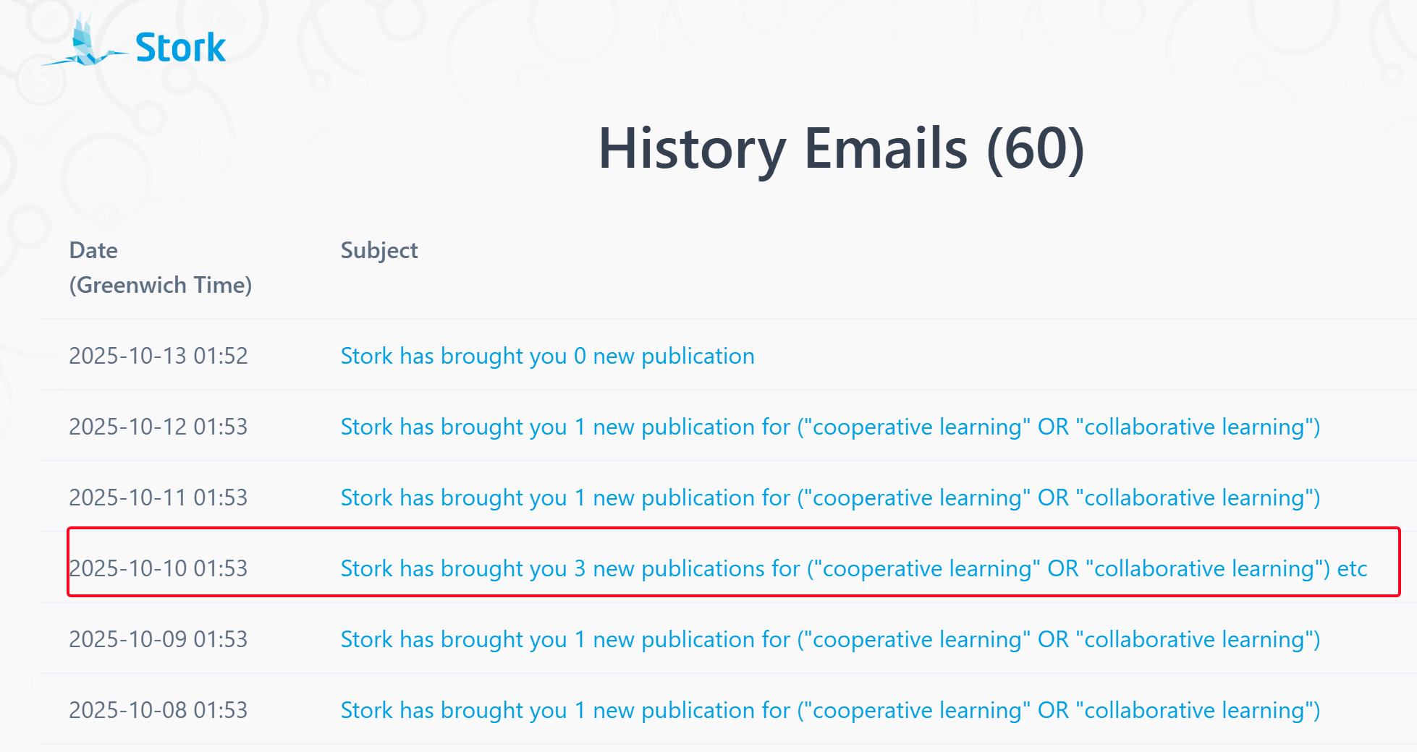Click the 2025-10-13 01:52 date cell
The image size is (1417, 752).
[158, 356]
